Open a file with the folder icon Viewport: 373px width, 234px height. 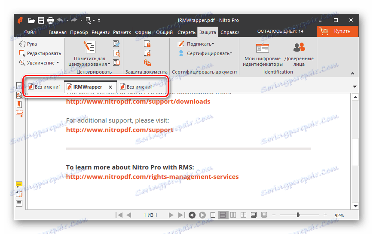pos(31,21)
